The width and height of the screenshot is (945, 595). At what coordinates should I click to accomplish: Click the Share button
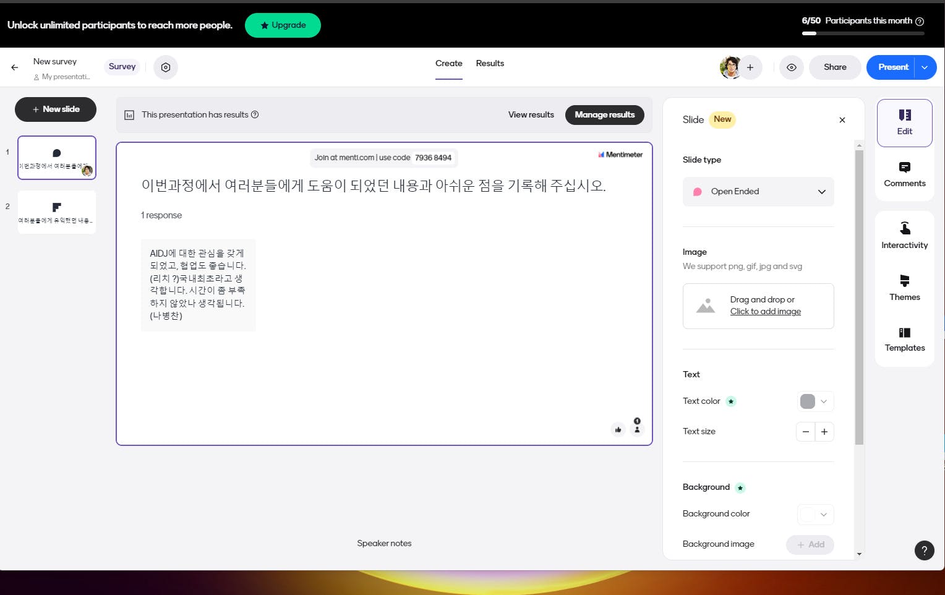(835, 67)
